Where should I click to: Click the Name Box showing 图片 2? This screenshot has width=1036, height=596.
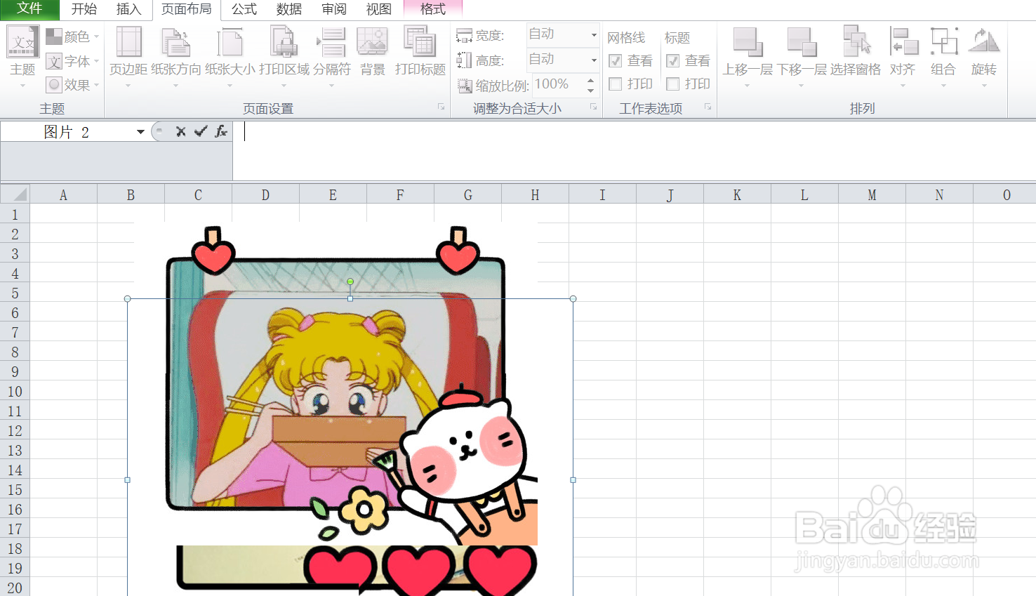point(67,132)
